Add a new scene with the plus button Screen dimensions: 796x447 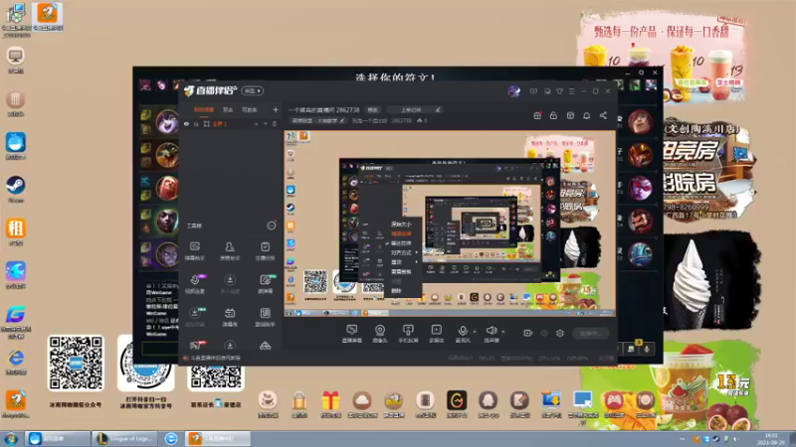[276, 109]
